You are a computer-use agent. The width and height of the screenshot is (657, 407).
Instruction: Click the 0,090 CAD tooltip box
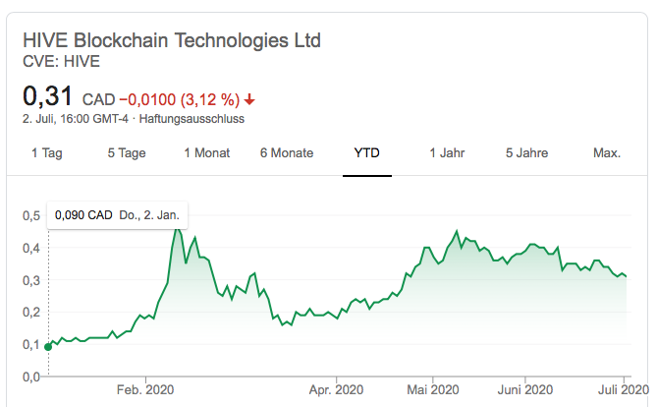tap(117, 214)
